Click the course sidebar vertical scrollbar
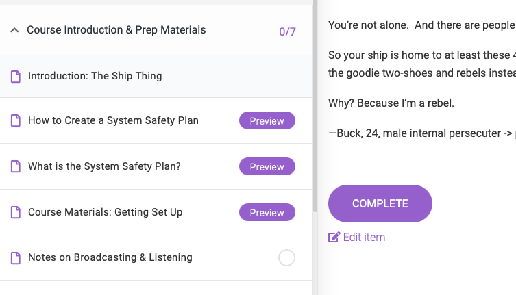This screenshot has width=516, height=295. (315, 105)
